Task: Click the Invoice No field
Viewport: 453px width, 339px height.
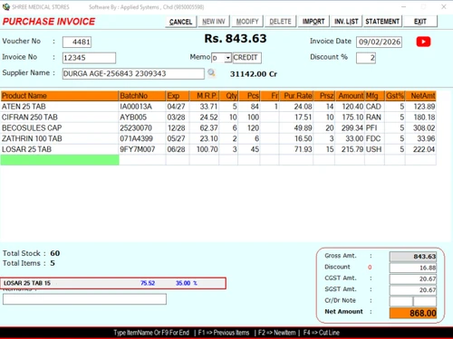Action: 89,58
